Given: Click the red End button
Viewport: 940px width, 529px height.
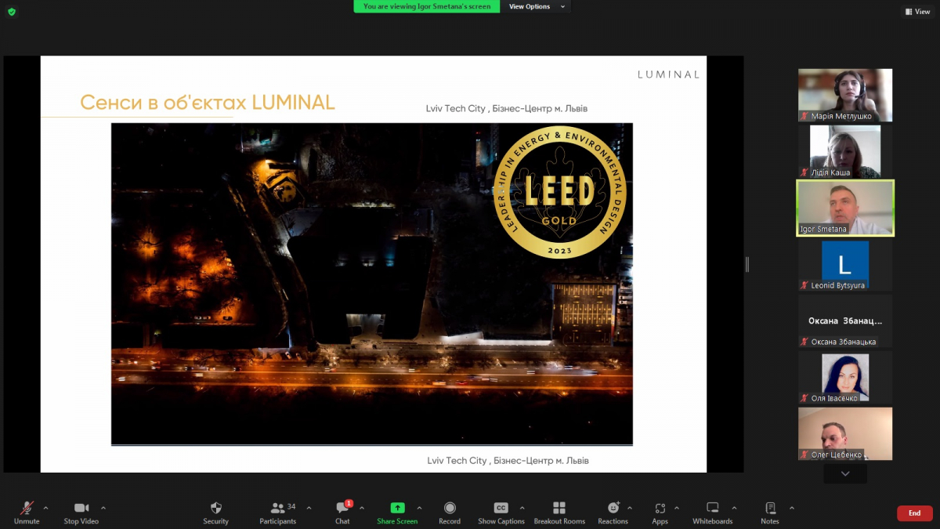Looking at the screenshot, I should coord(914,513).
